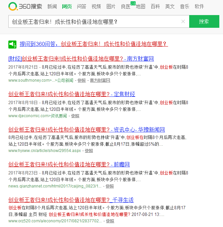Open 快照 for qianzhannet.com result
This screenshot has height=227, width=223.
(110, 186)
